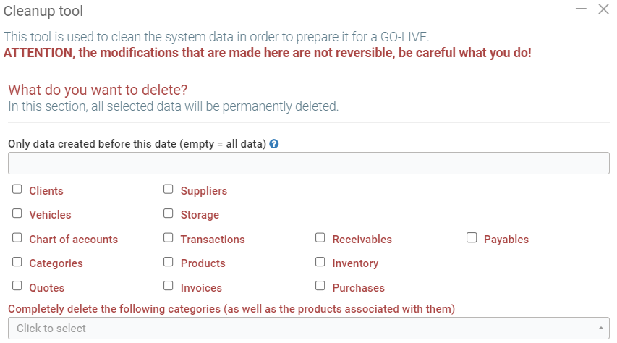This screenshot has height=343, width=617.
Task: Tick the Clients checkbox
Action: click(17, 190)
